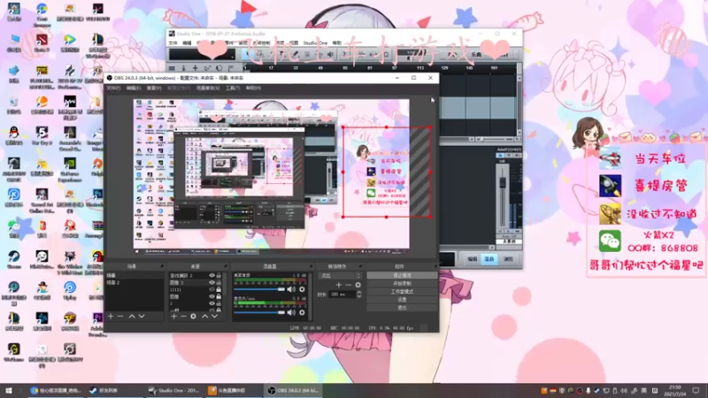Move the selected scene up
Screen dimensions: 708x398
click(132, 317)
